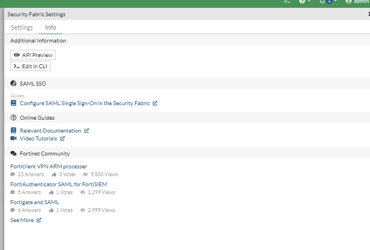Open the notifications bell icon
370x250 pixels.
click(x=322, y=2)
